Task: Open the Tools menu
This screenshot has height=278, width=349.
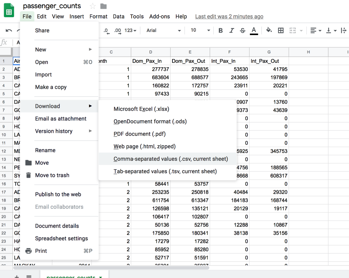Action: tap(137, 16)
